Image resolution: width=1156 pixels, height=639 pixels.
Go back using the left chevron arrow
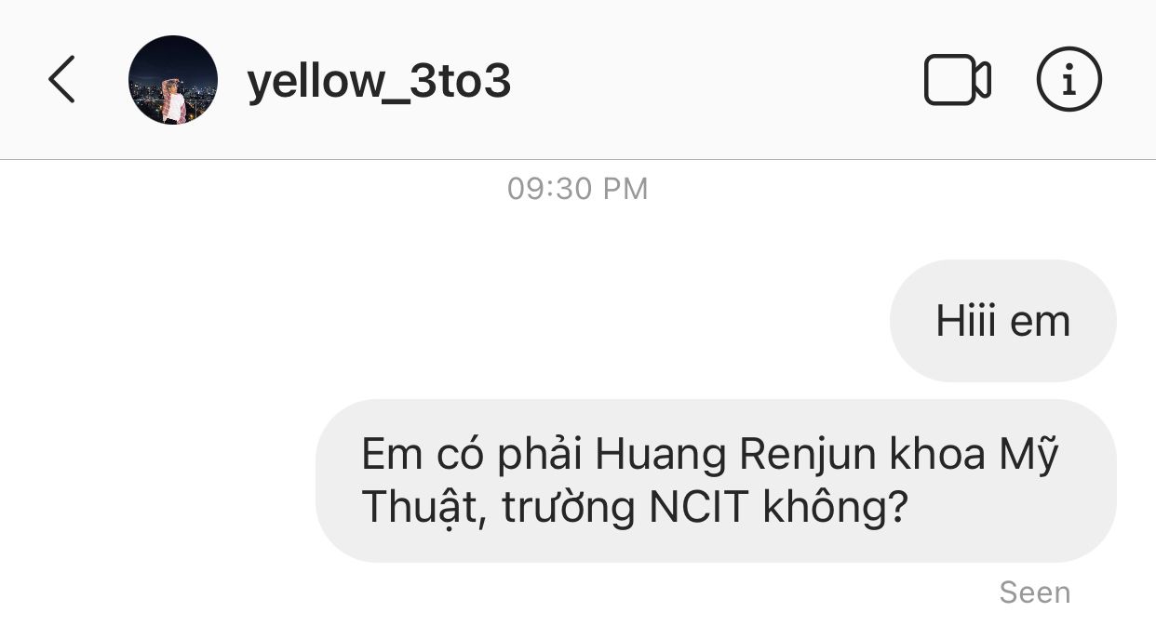61,79
